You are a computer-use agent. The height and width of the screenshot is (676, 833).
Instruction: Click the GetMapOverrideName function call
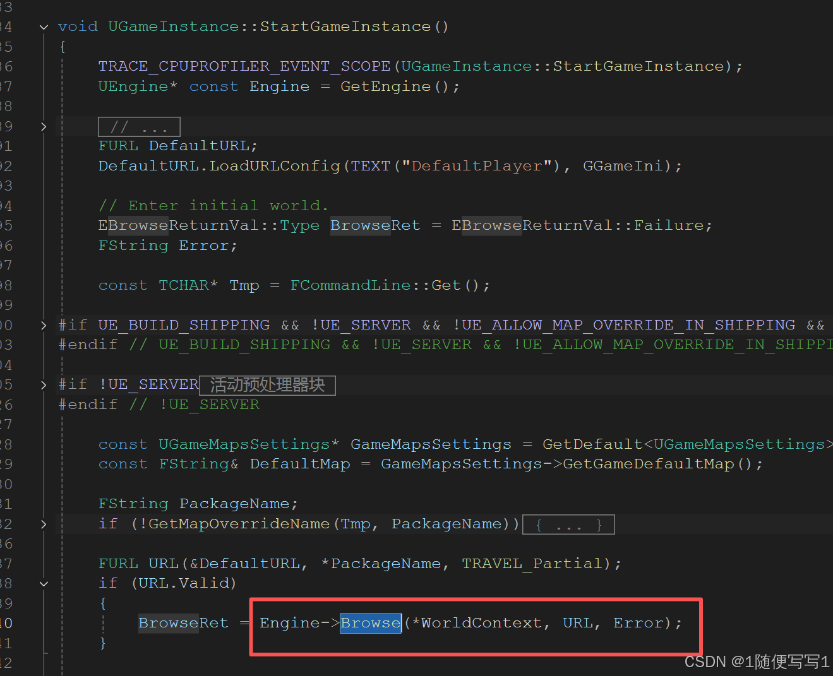[x=239, y=524]
